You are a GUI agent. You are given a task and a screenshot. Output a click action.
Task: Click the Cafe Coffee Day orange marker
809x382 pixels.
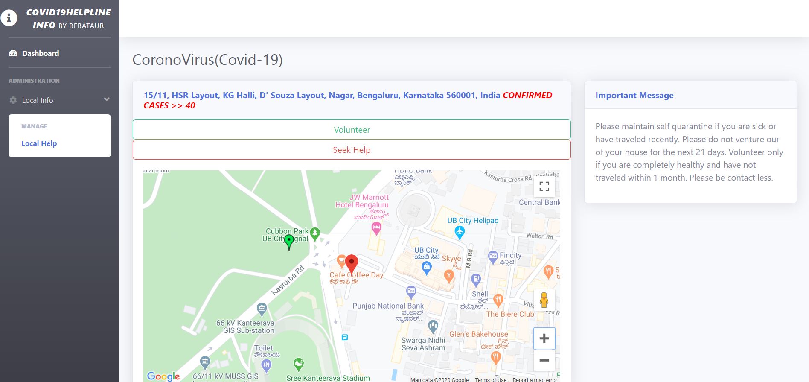pyautogui.click(x=341, y=261)
